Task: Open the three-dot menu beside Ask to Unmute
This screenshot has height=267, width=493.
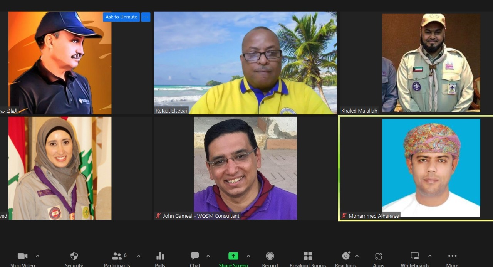Action: [x=146, y=17]
